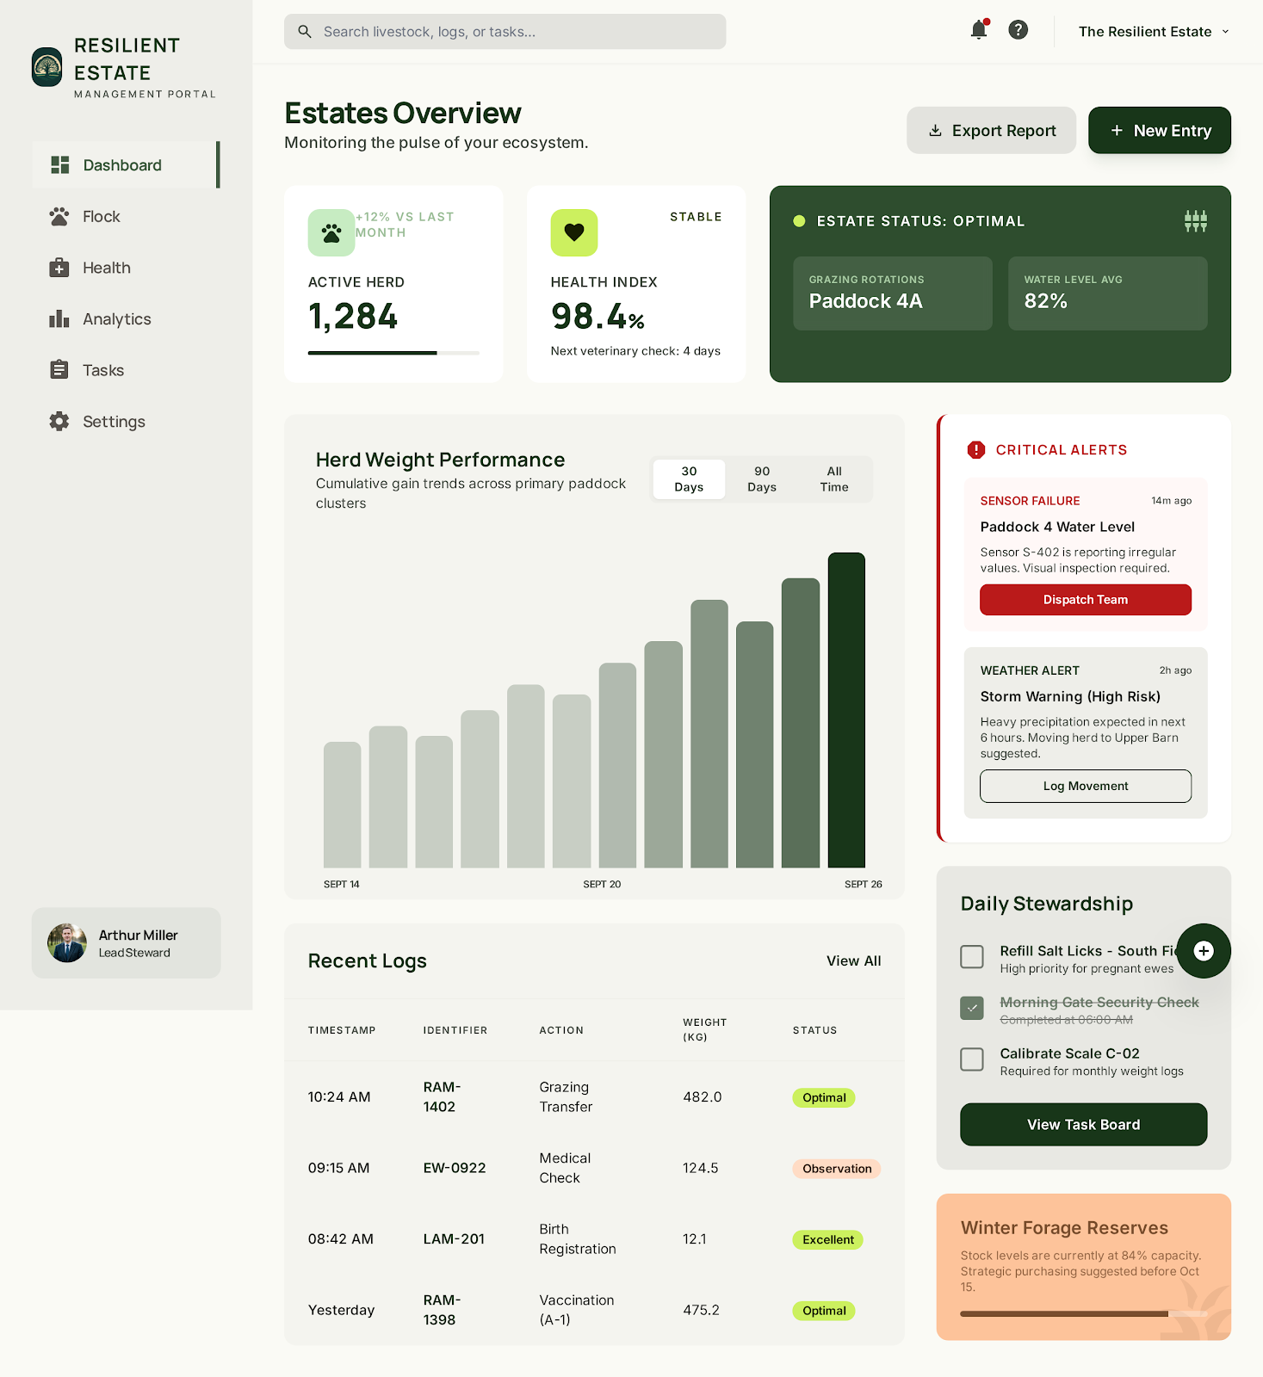The image size is (1263, 1377).
Task: Click the help question mark icon
Action: coord(1018,30)
